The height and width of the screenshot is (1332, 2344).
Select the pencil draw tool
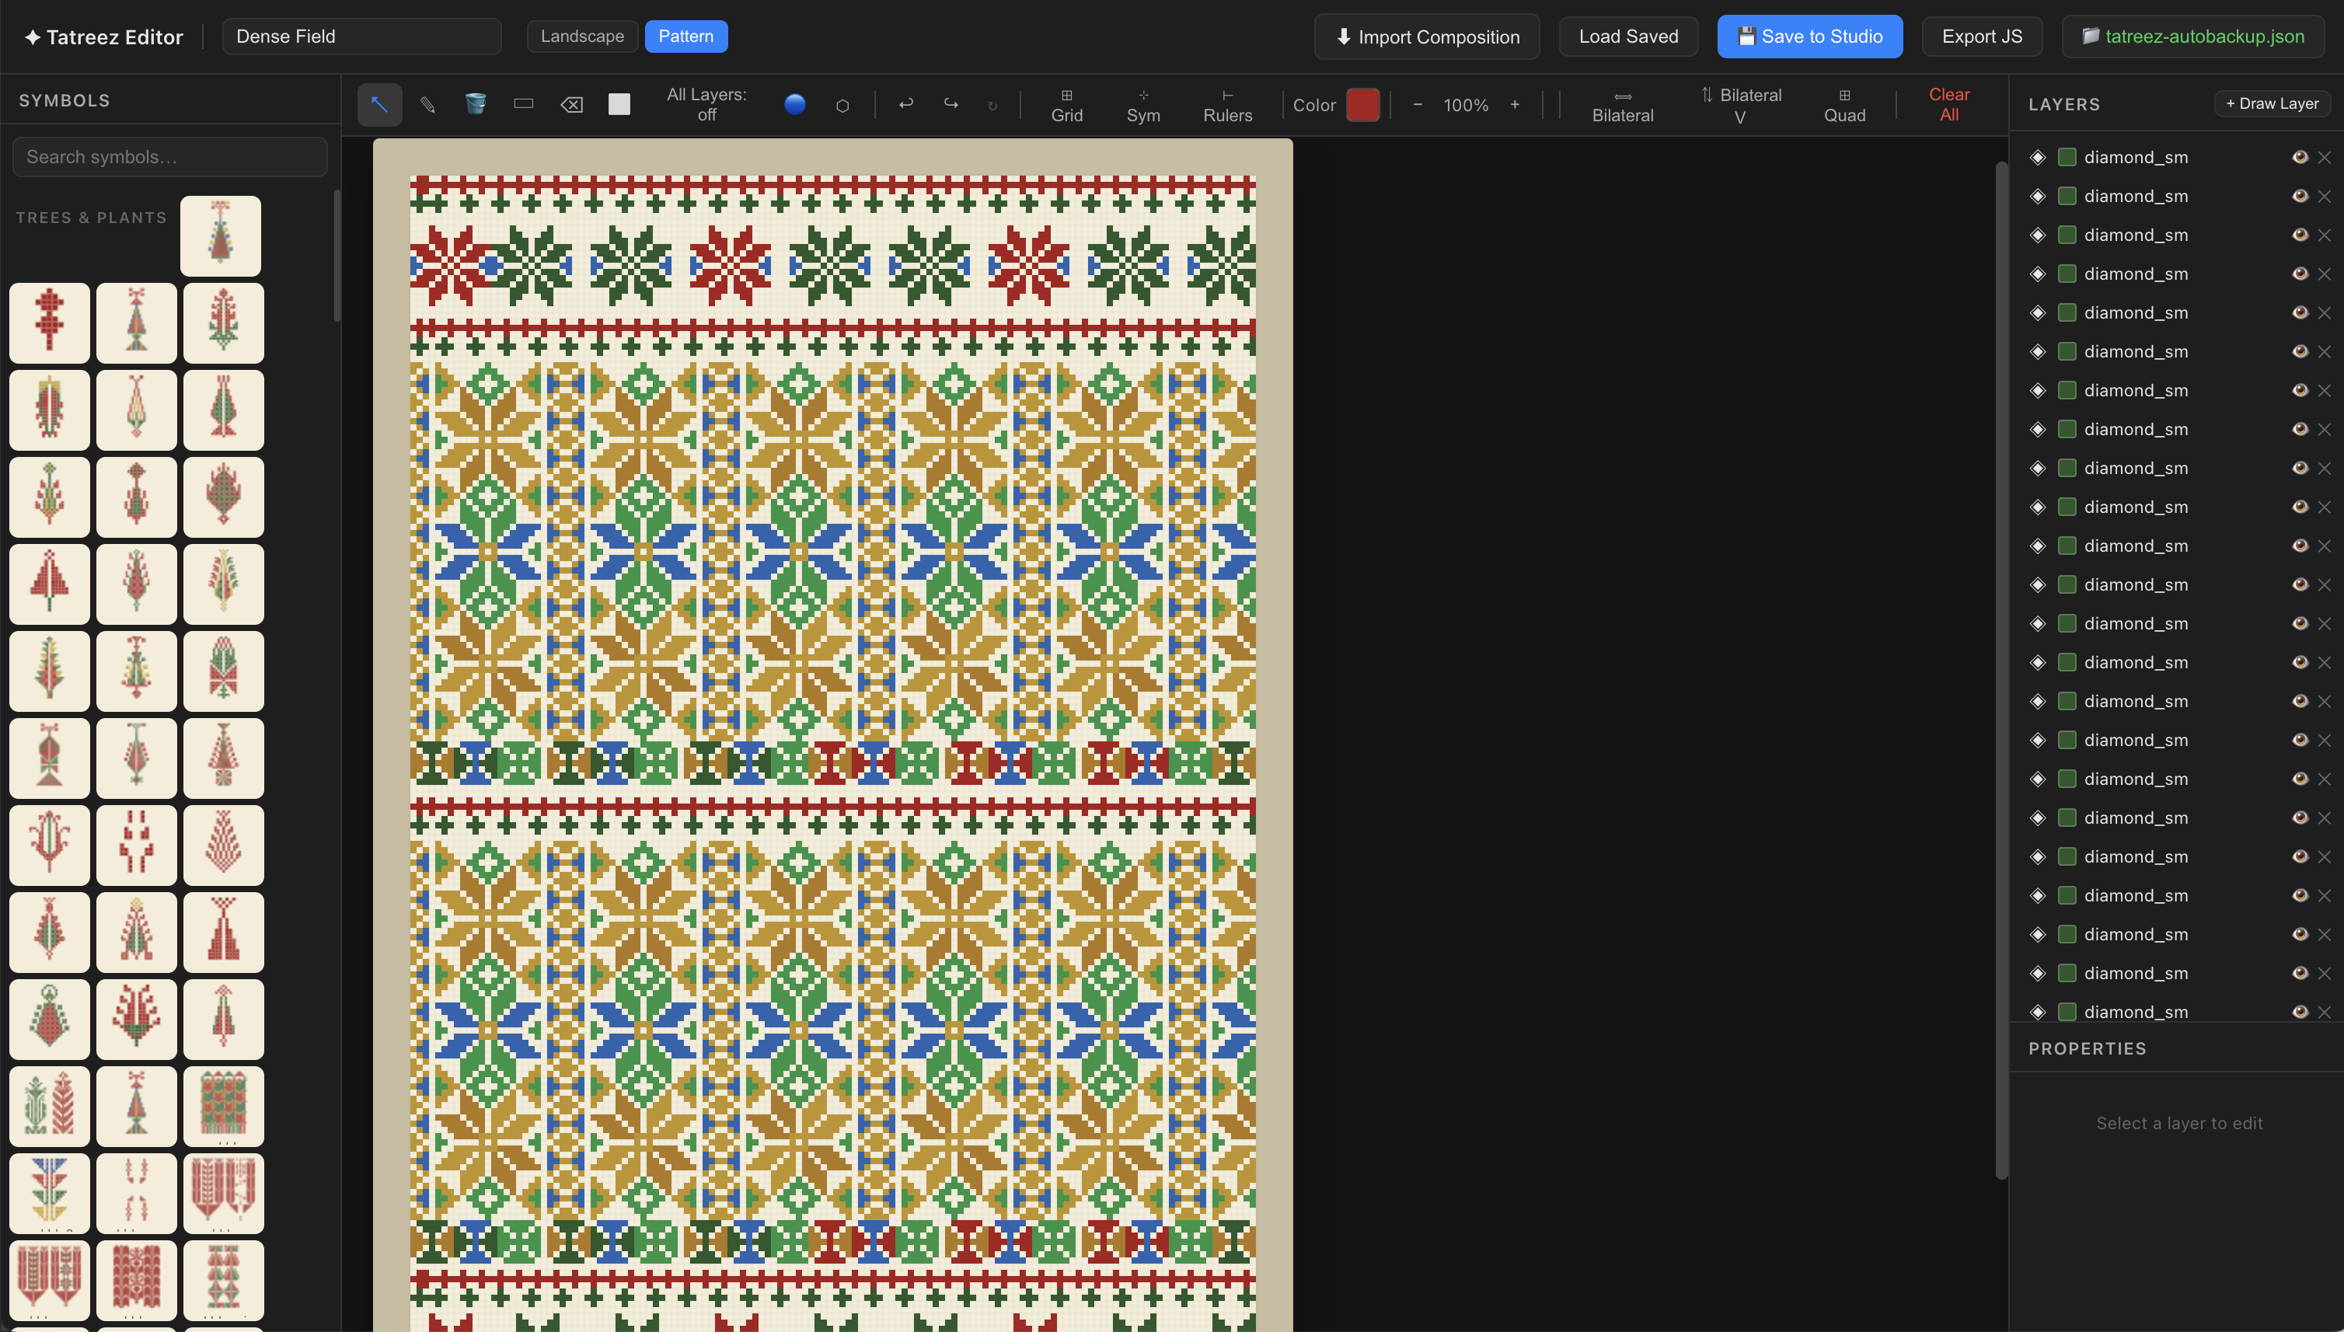coord(427,104)
